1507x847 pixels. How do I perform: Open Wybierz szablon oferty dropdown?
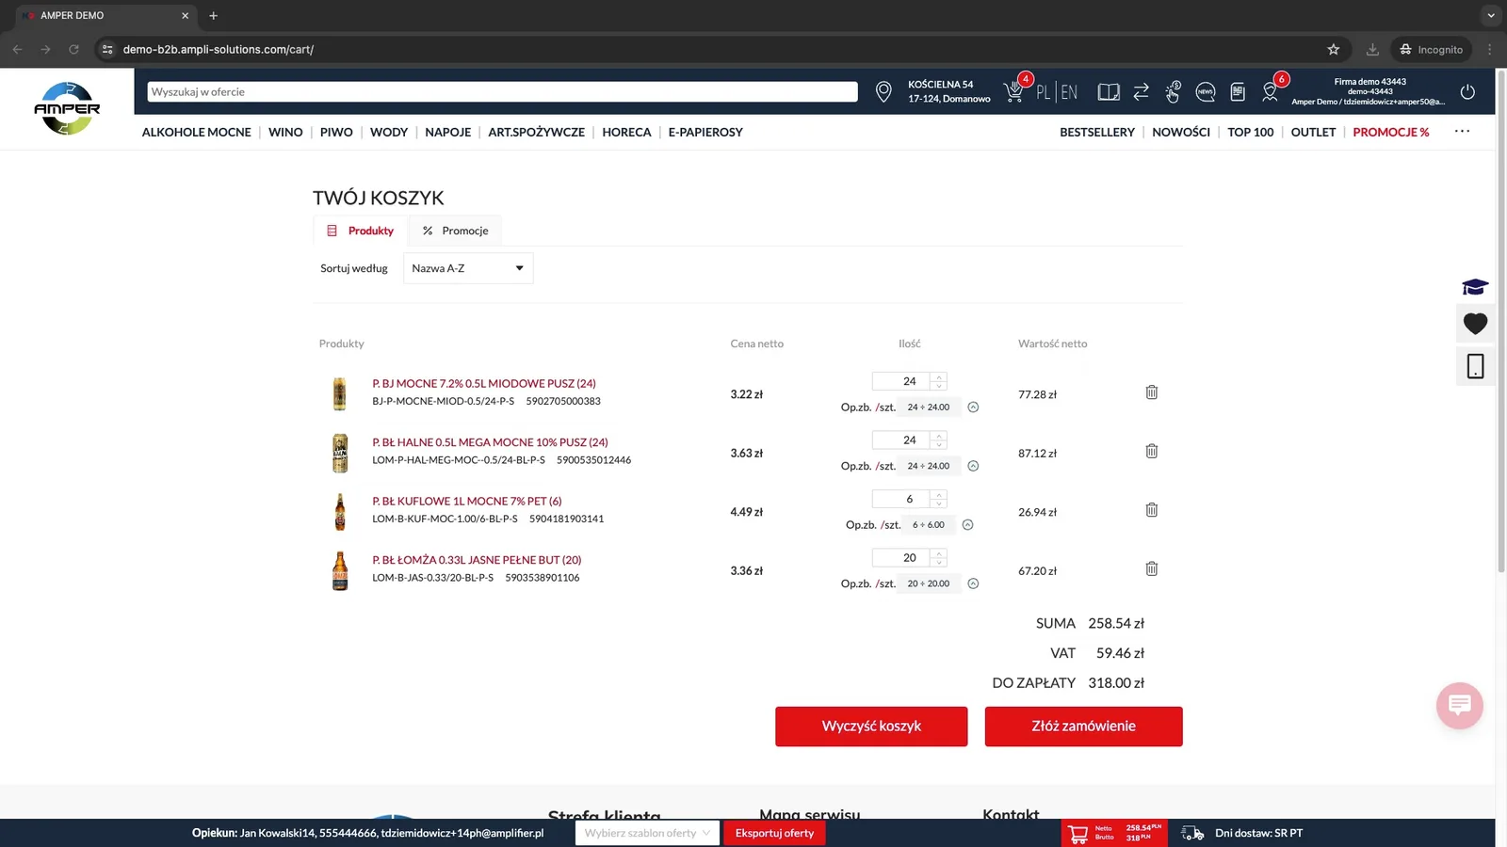pyautogui.click(x=647, y=833)
